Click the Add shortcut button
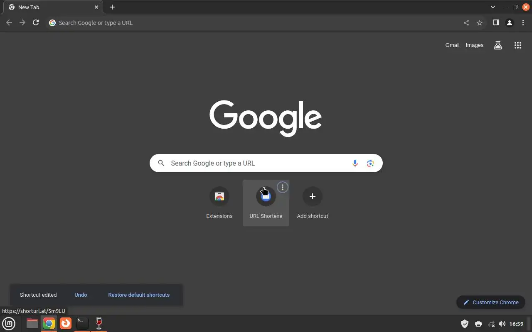Screen dimensions: 532x332 (313, 203)
